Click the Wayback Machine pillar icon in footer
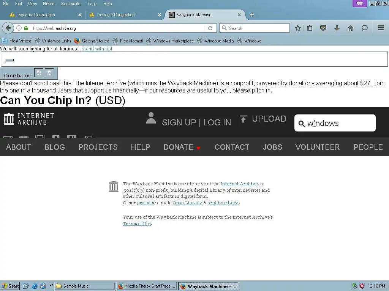This screenshot has width=389, height=291. tap(114, 186)
